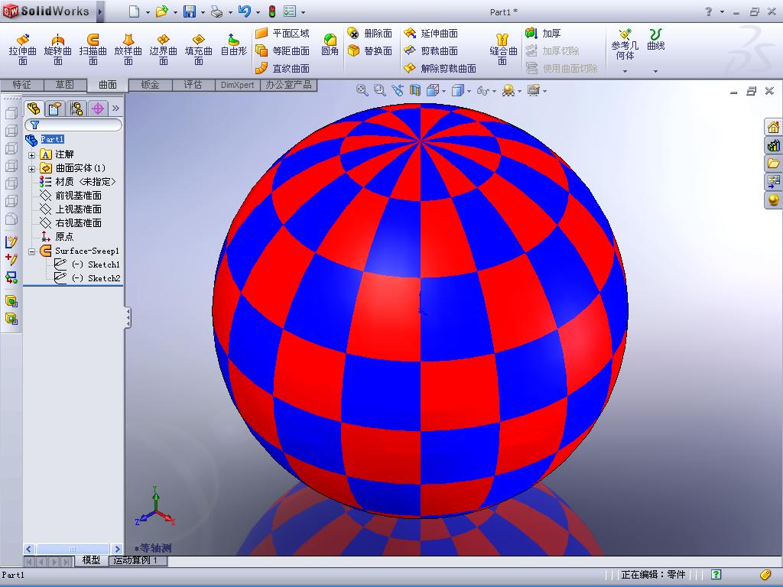Switch to the 办公室产品 tab
Screen dimensions: 783x587
click(288, 84)
